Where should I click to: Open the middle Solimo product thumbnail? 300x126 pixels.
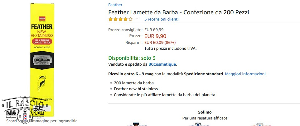197,124
